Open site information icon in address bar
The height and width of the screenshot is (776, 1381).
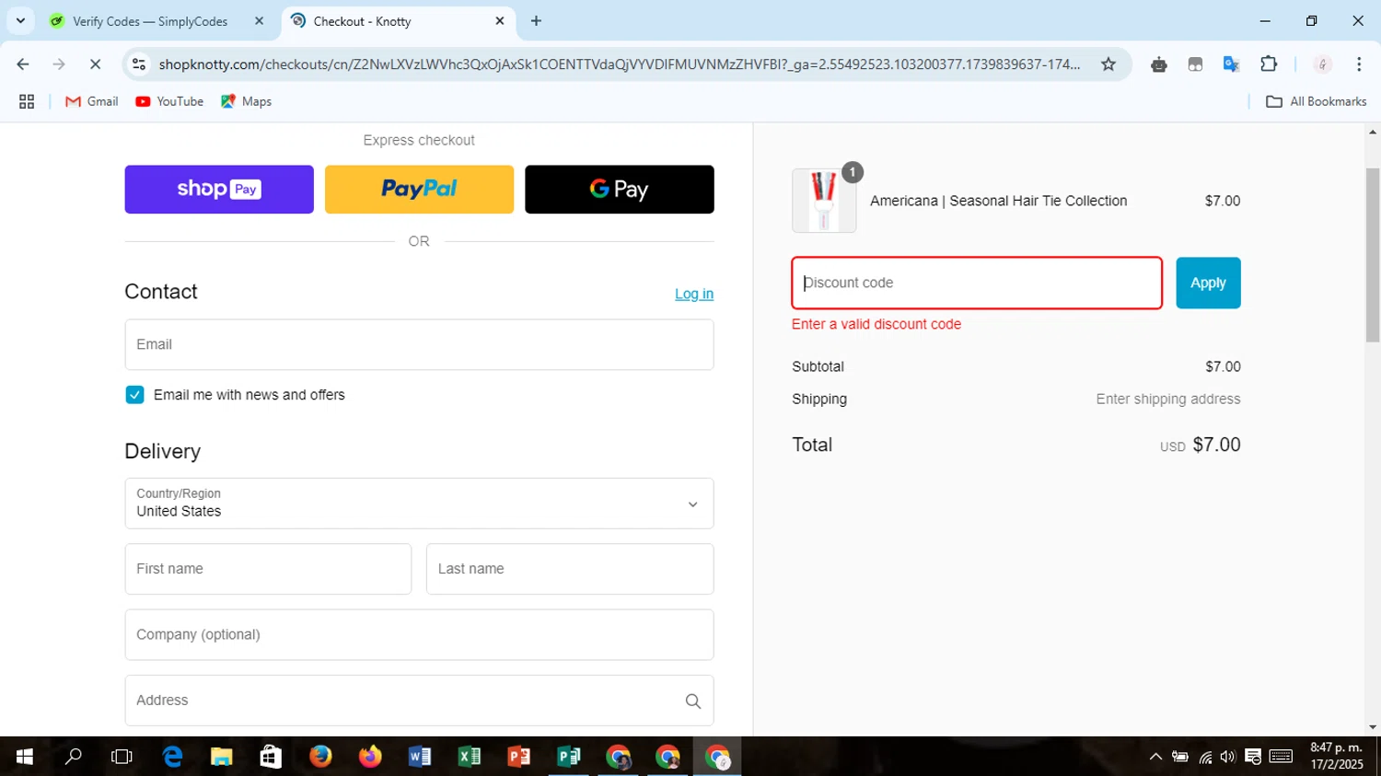[x=139, y=64]
